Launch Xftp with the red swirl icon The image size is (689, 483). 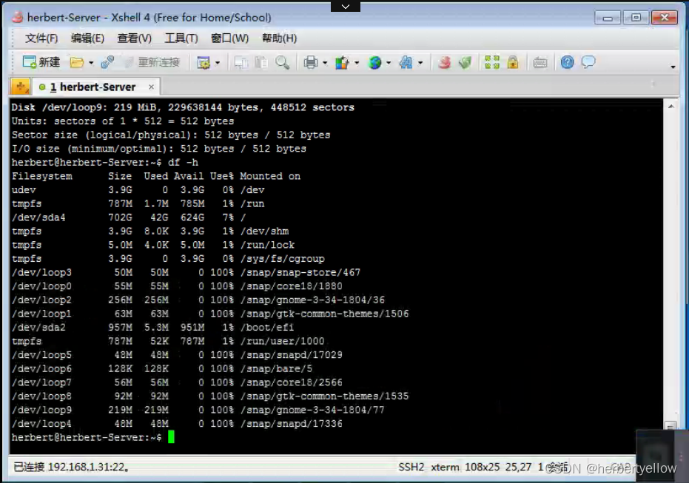coord(444,62)
